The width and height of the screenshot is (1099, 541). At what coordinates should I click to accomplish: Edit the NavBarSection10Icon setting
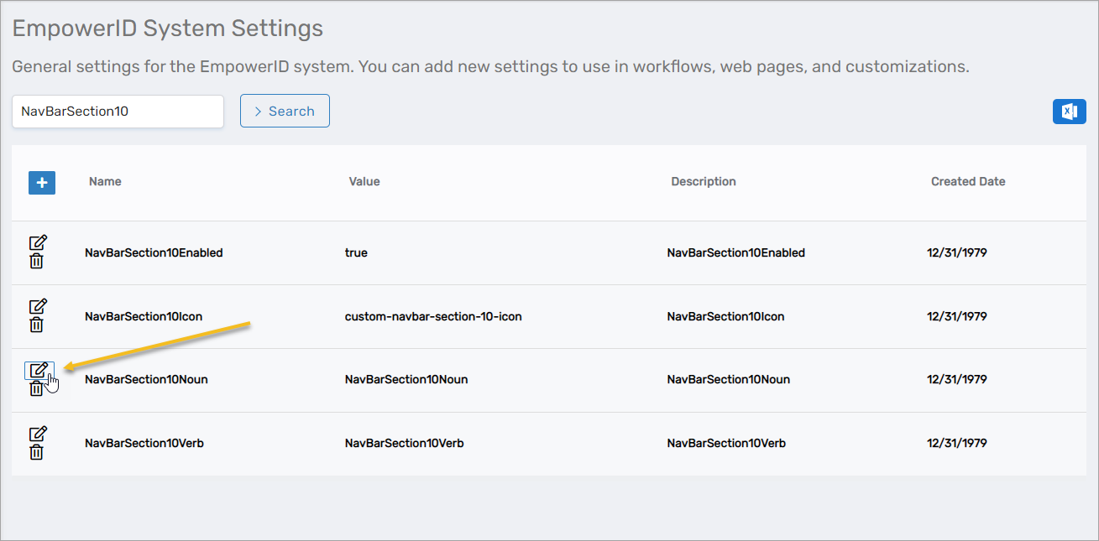[x=38, y=306]
